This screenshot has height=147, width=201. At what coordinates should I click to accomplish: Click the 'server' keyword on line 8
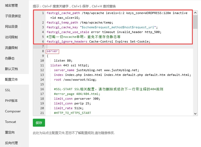52,51
